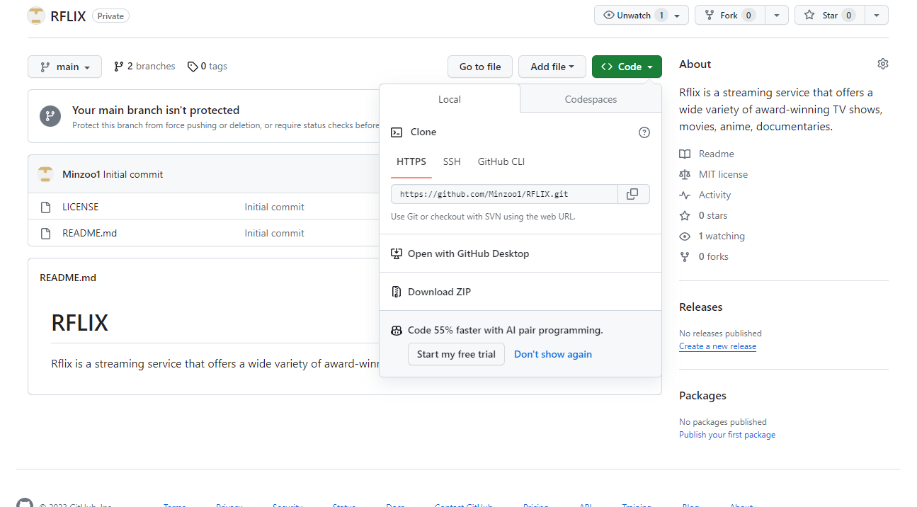Expand the Fork options dropdown arrow
Image resolution: width=917 pixels, height=507 pixels.
[x=777, y=16]
